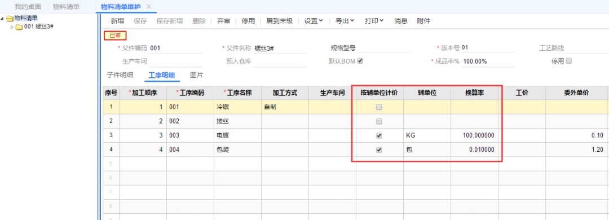Click the 已审 status label
The width and height of the screenshot is (609, 220).
115,36
